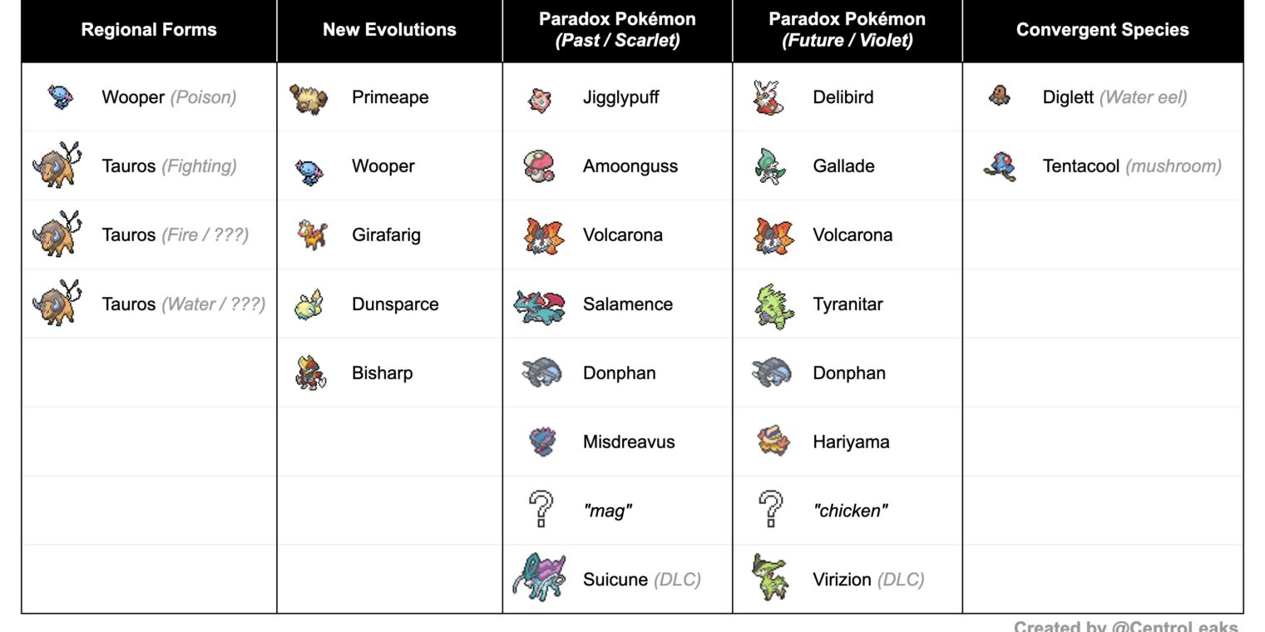This screenshot has width=1265, height=632.
Task: Click the New Evolutions column header
Action: click(x=389, y=30)
